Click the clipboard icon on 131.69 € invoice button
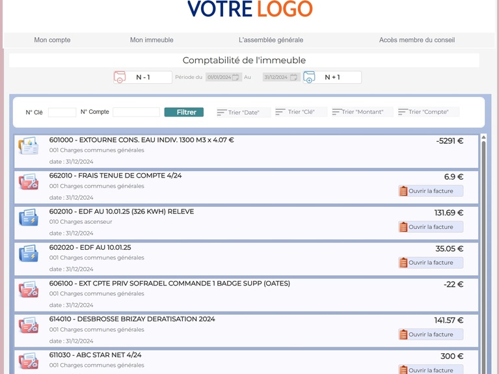 tap(403, 227)
